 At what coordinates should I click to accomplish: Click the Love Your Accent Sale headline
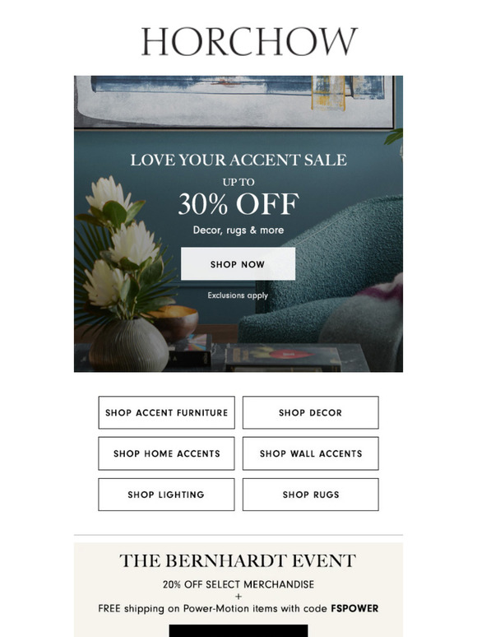pos(238,160)
